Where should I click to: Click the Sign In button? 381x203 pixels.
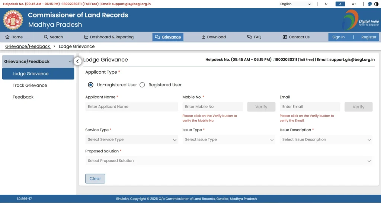tap(338, 37)
